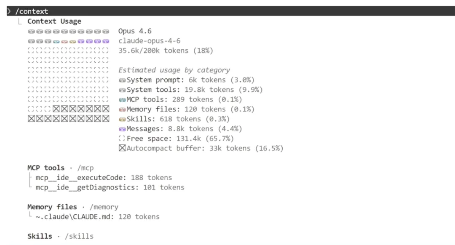Select the MCP tools teal legend icon
455x245 pixels.
tap(122, 100)
